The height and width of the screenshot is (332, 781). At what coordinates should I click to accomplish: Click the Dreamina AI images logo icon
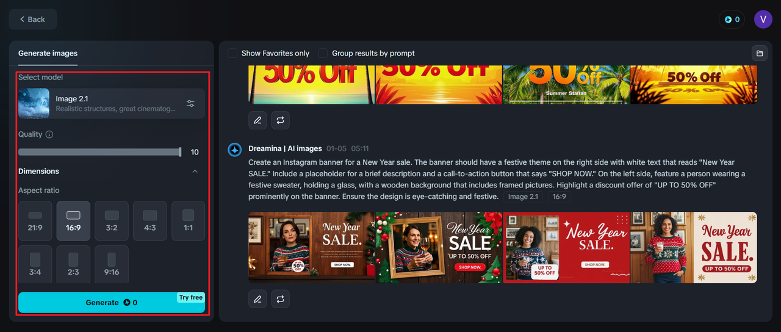pos(235,150)
